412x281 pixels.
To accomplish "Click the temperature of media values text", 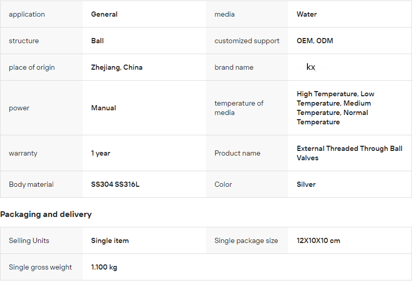I will pyautogui.click(x=336, y=108).
